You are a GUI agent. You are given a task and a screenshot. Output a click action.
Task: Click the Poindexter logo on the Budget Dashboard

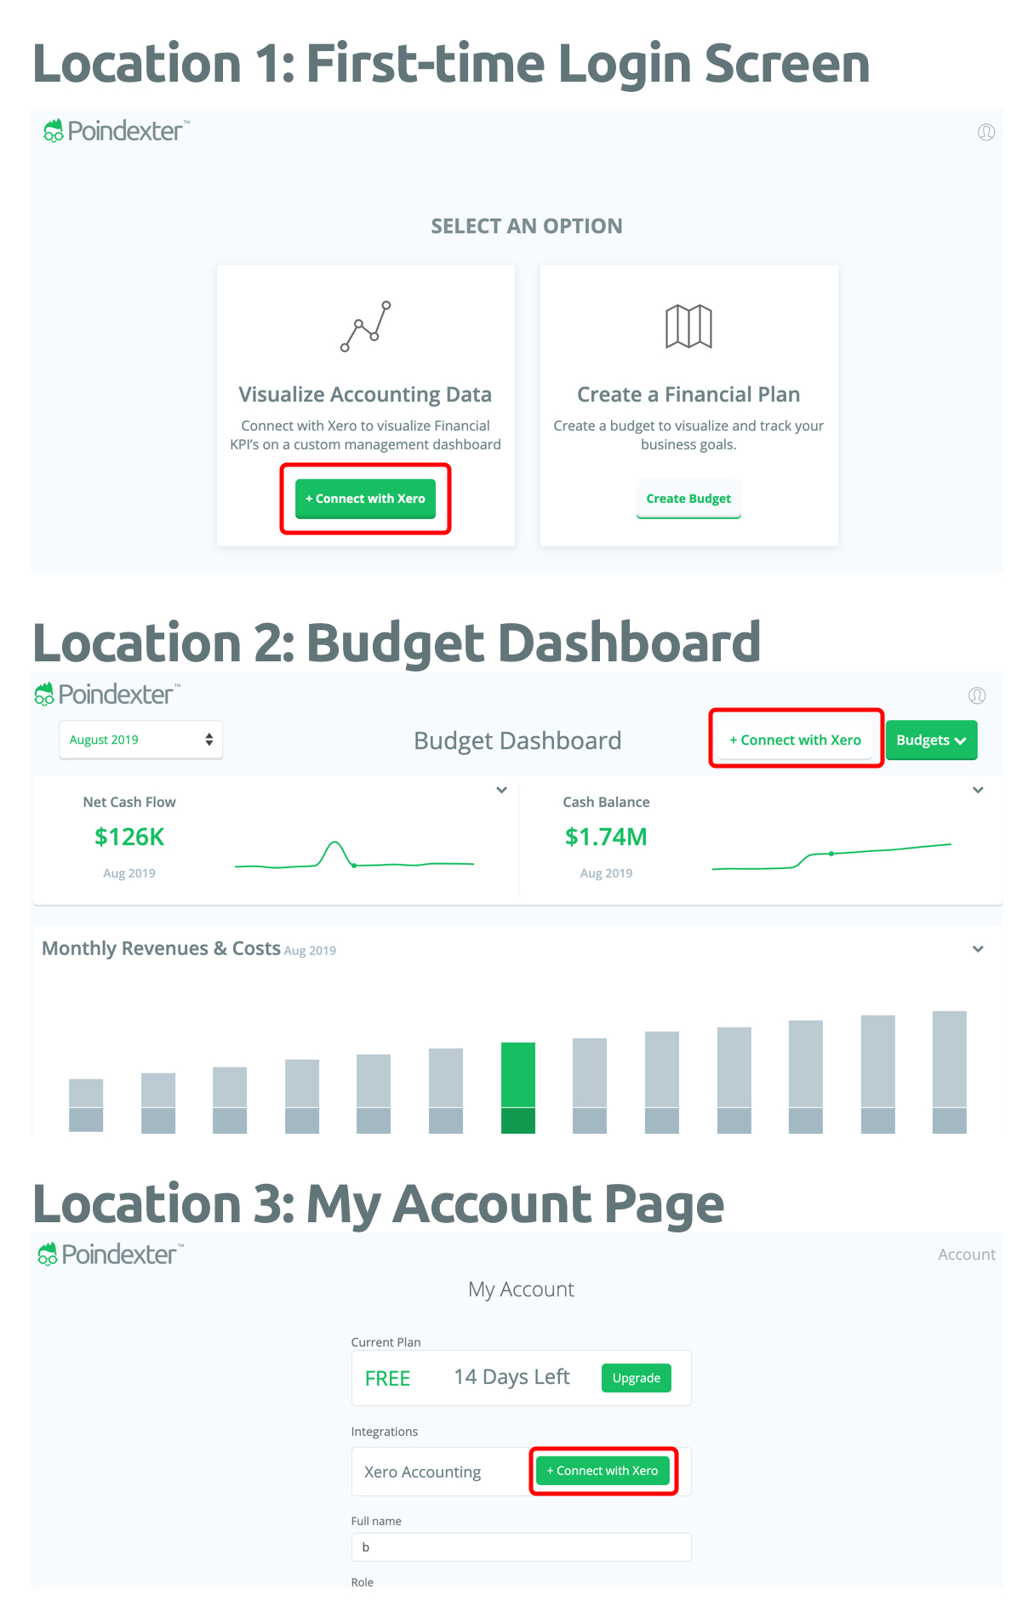(x=107, y=695)
